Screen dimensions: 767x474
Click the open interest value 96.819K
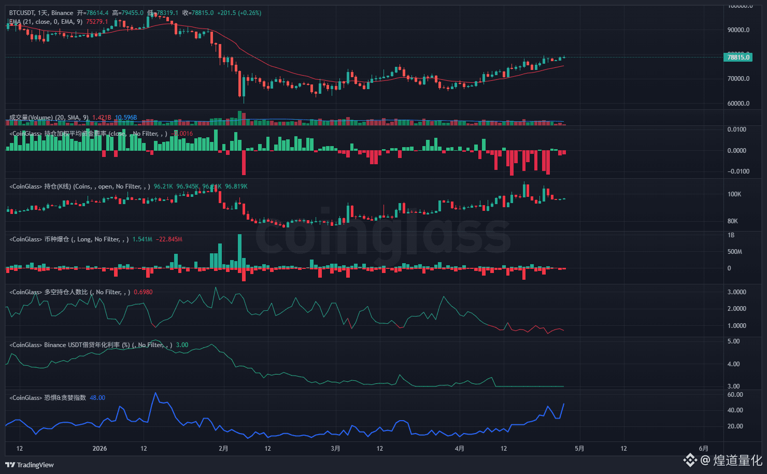(236, 186)
